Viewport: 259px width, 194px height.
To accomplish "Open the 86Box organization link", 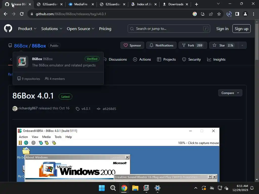I will tap(21, 46).
